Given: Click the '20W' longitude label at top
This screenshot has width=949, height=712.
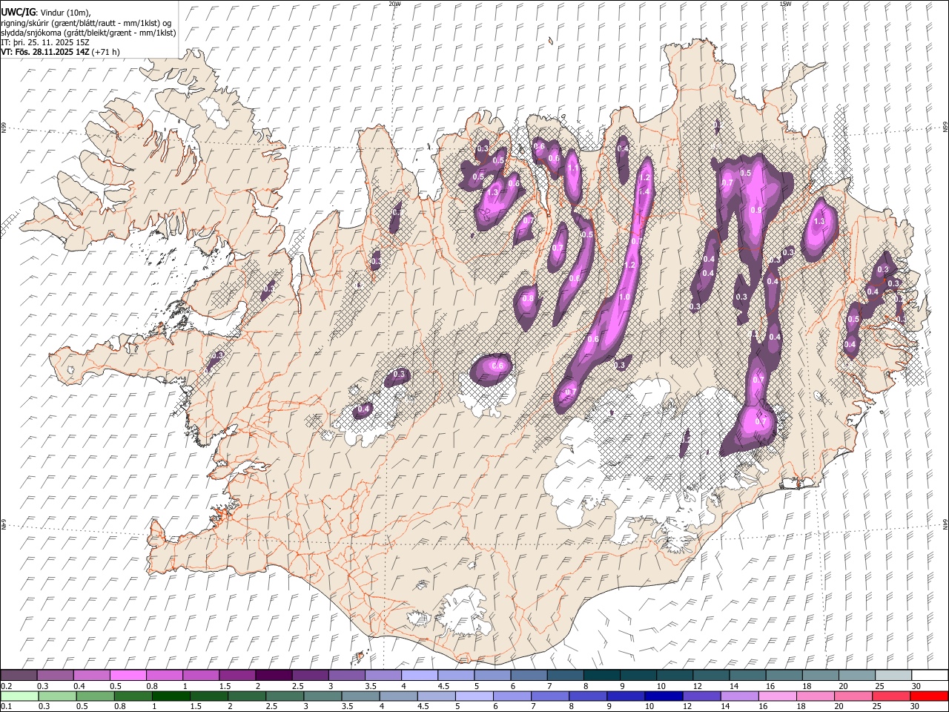Looking at the screenshot, I should coord(394,4).
